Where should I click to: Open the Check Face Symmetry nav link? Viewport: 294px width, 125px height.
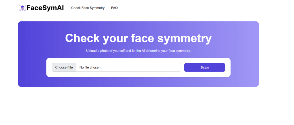[x=88, y=8]
